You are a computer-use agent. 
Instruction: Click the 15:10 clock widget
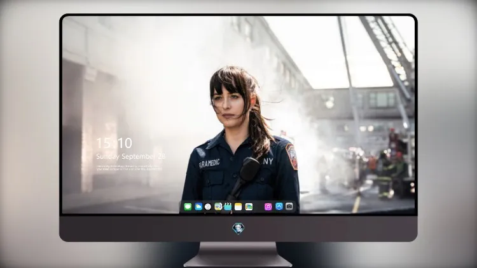tap(114, 143)
